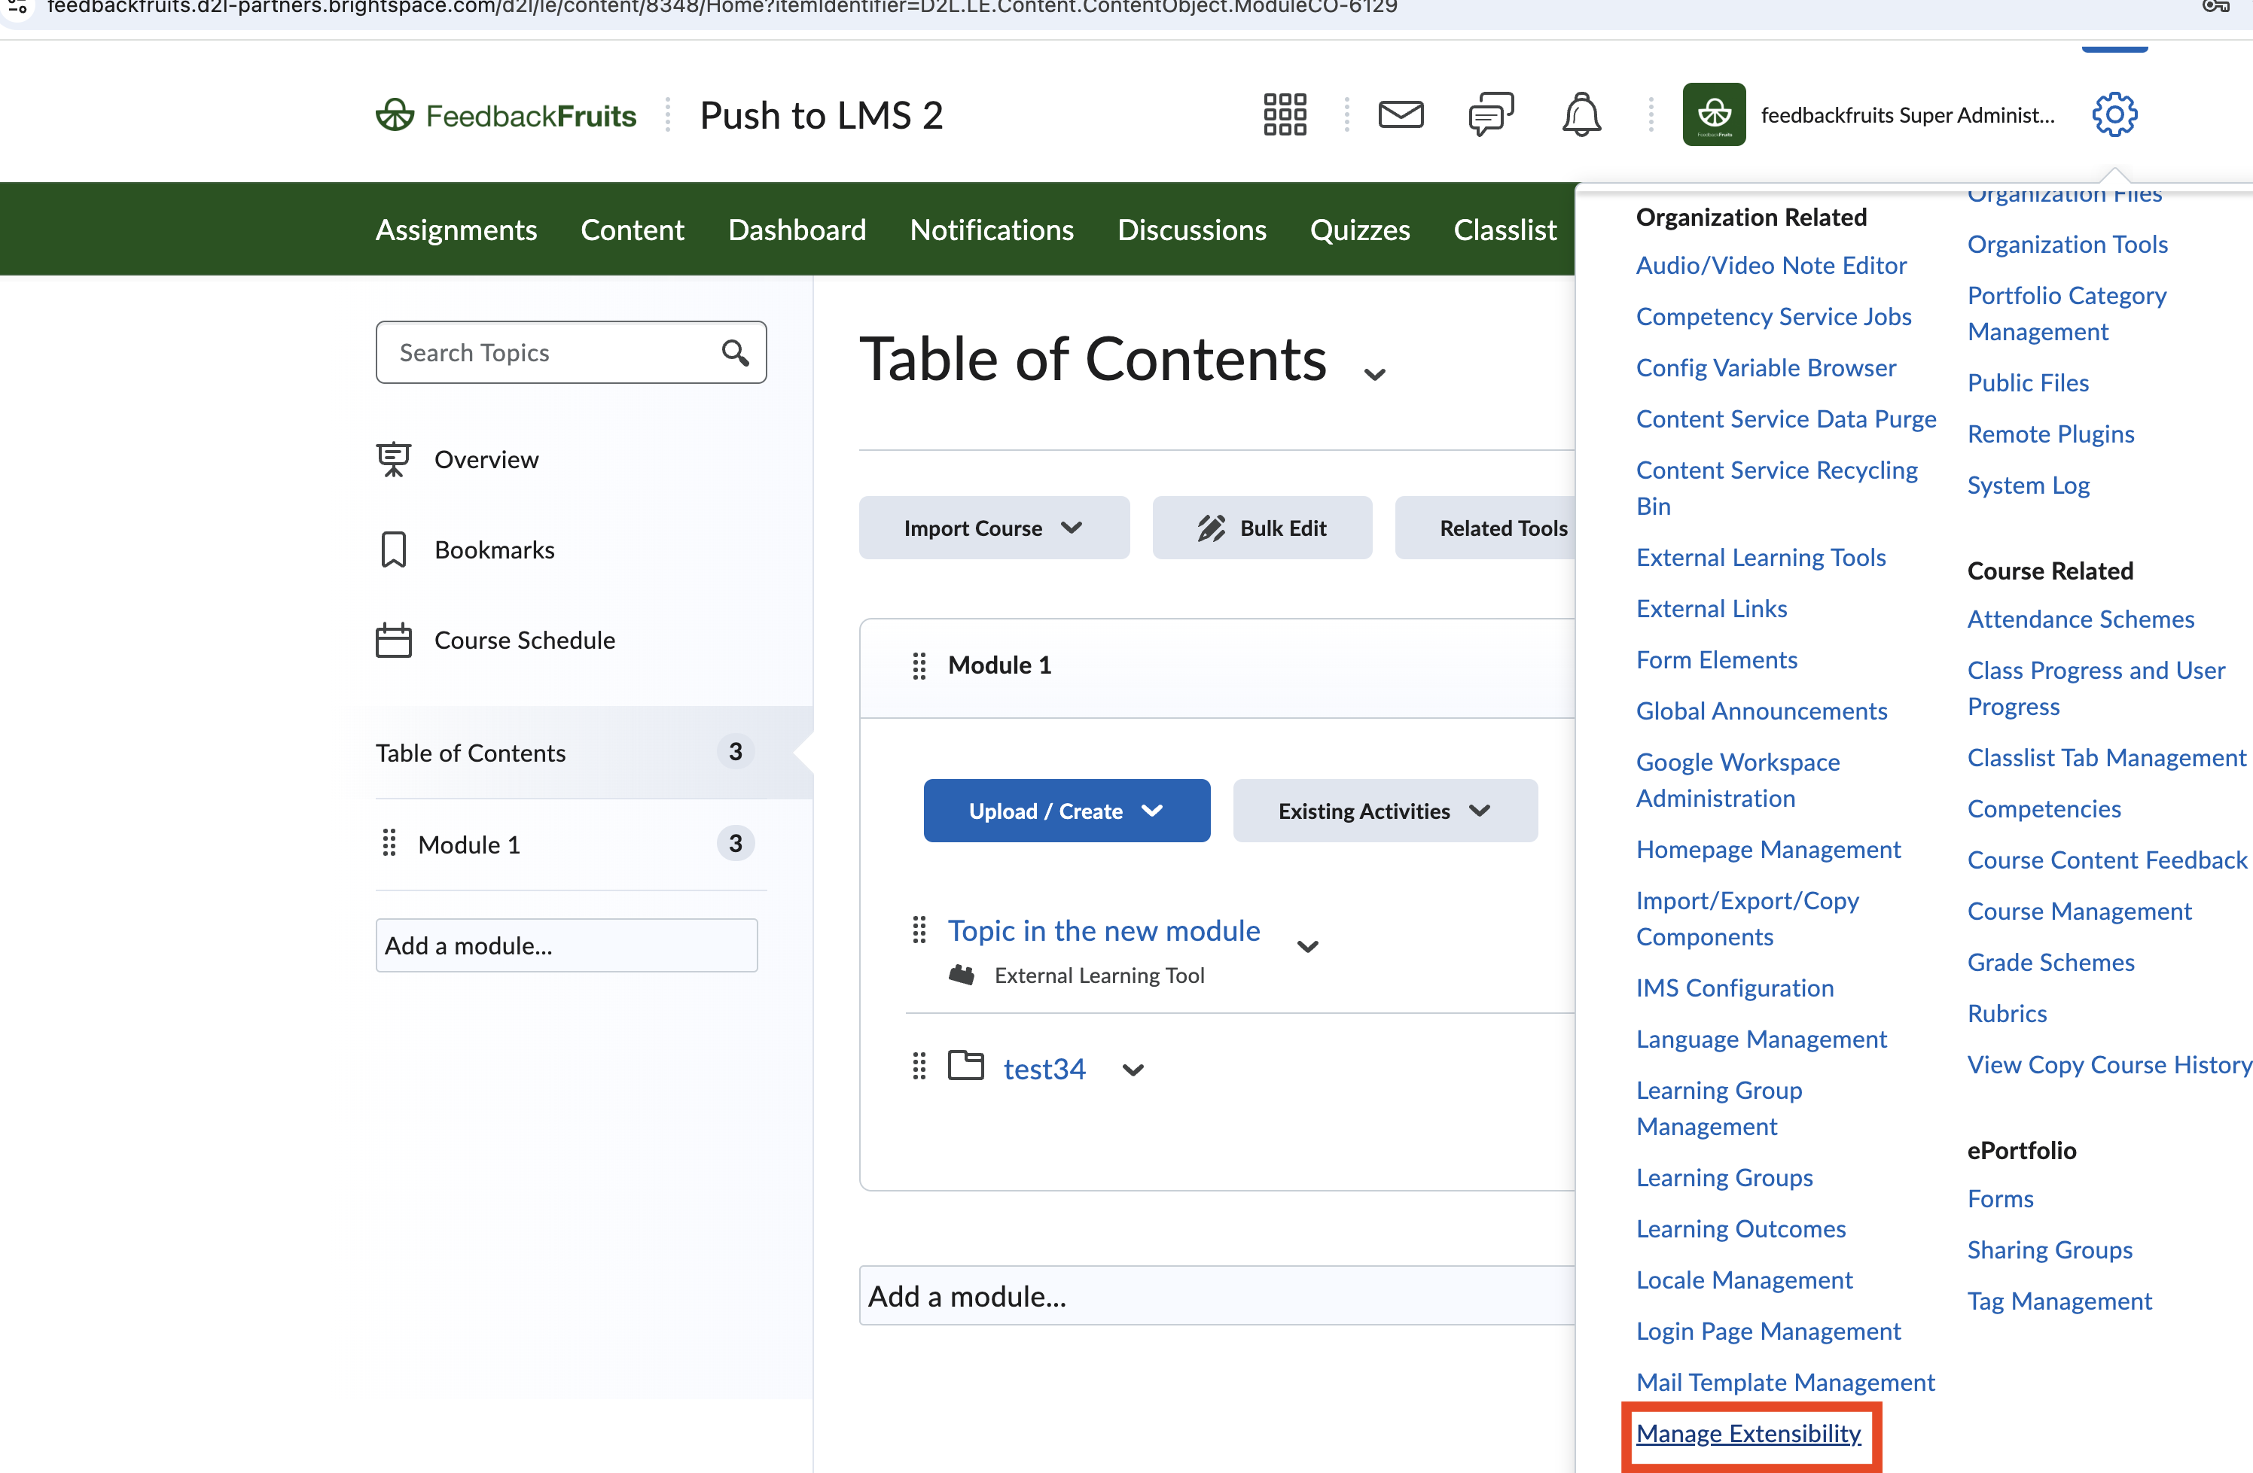
Task: Open update alerts bell icon
Action: click(1581, 114)
